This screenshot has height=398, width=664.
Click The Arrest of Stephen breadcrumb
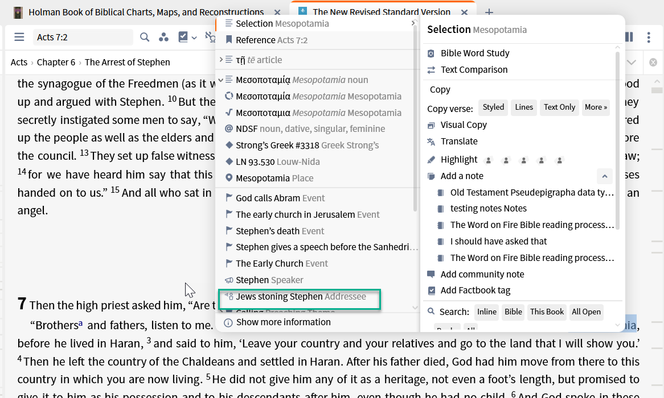pos(128,62)
